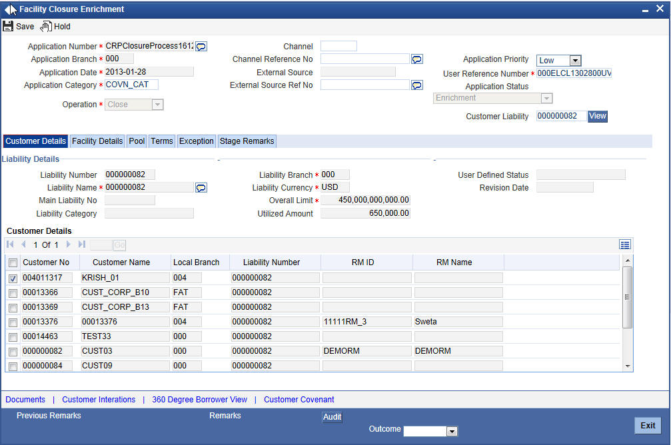The height and width of the screenshot is (445, 671).
Task: Click the Audit button
Action: coord(332,417)
